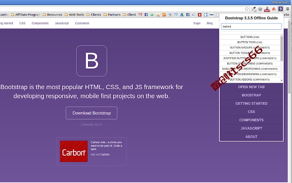The height and width of the screenshot is (183, 292).
Task: Click the Carbon Ads description text
Action: pos(106,145)
